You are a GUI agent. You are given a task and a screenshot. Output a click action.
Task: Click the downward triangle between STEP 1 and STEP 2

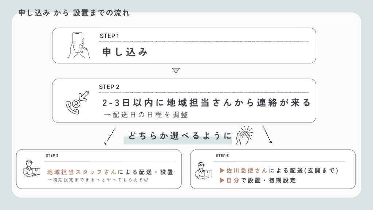pyautogui.click(x=176, y=70)
